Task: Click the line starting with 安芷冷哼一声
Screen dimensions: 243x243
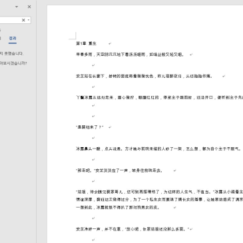Action: [x=132, y=229]
